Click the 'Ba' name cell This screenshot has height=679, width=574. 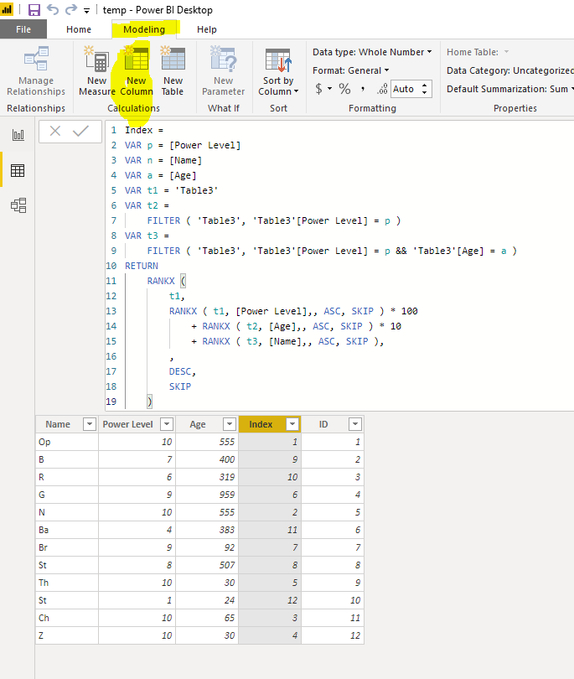tap(67, 530)
